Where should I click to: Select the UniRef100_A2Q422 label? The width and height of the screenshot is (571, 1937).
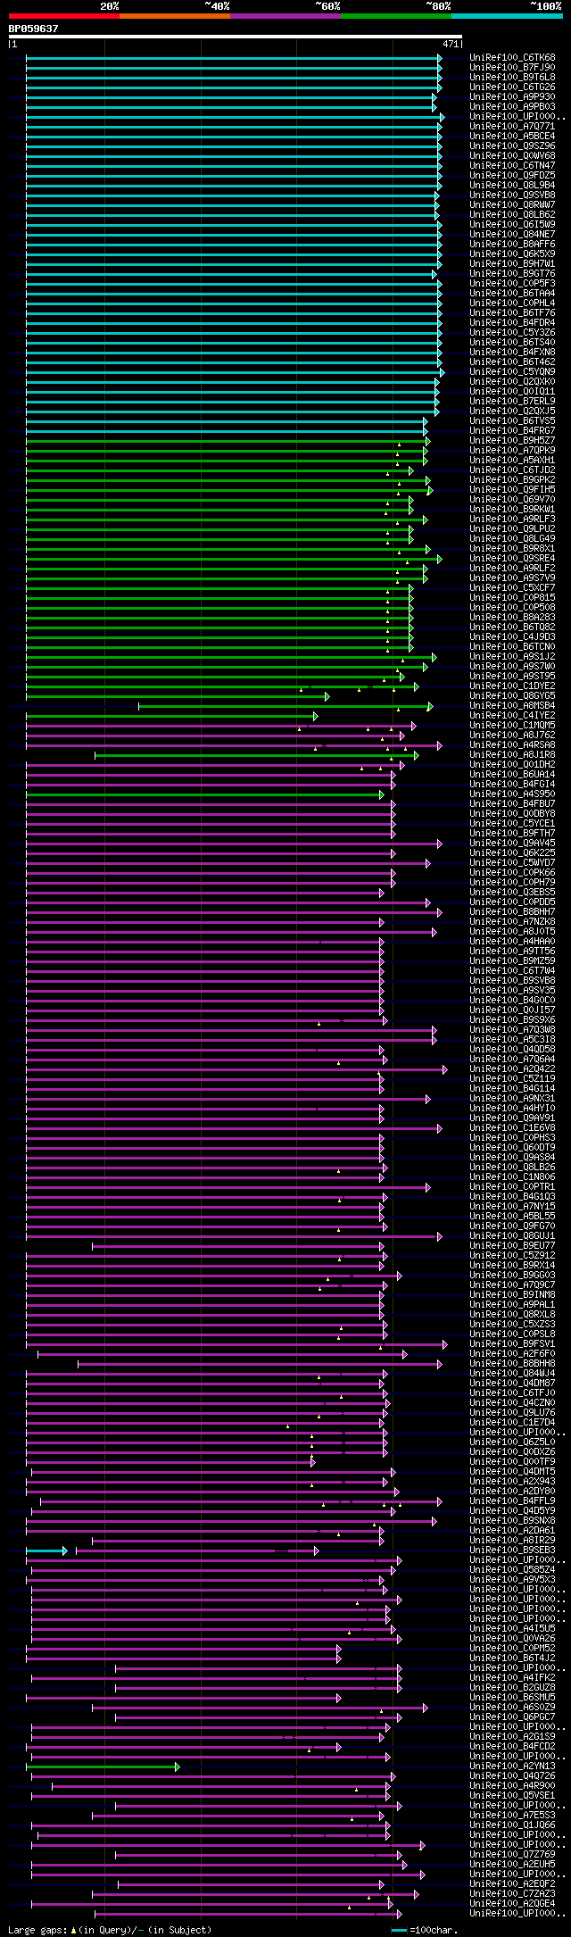click(512, 1069)
